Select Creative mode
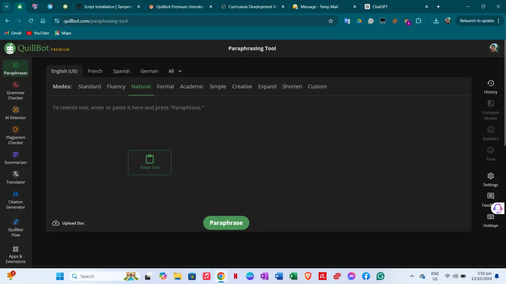Image resolution: width=506 pixels, height=284 pixels. (242, 86)
